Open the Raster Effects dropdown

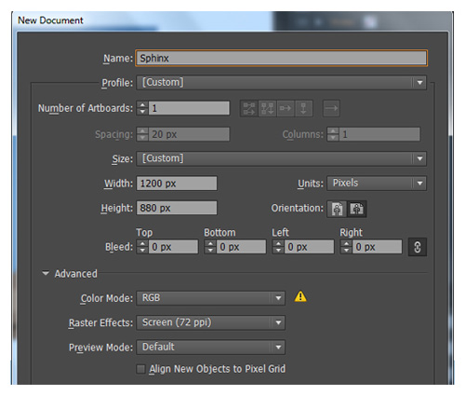click(x=210, y=322)
